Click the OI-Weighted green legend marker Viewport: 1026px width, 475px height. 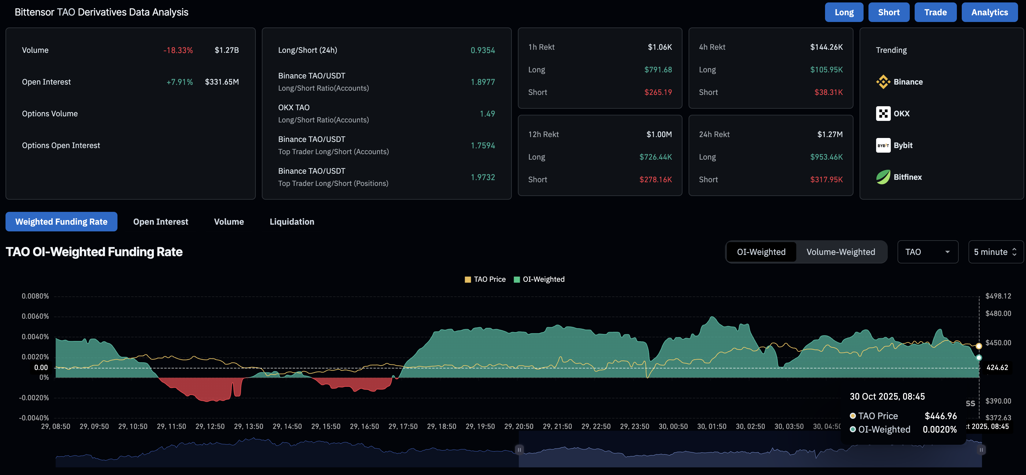pos(517,279)
